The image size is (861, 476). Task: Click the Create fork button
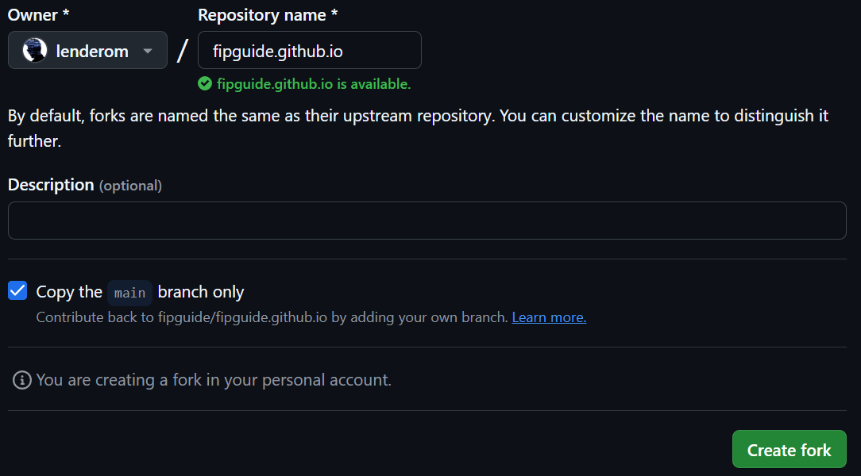[789, 449]
